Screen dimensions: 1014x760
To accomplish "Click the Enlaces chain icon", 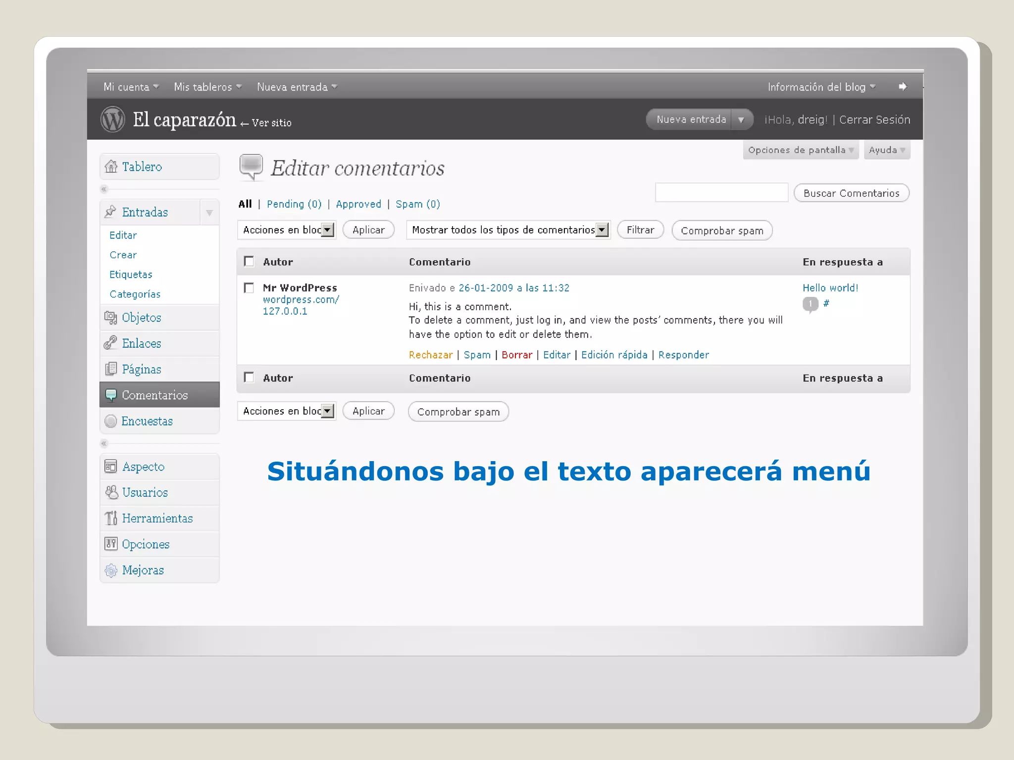I will [x=110, y=343].
